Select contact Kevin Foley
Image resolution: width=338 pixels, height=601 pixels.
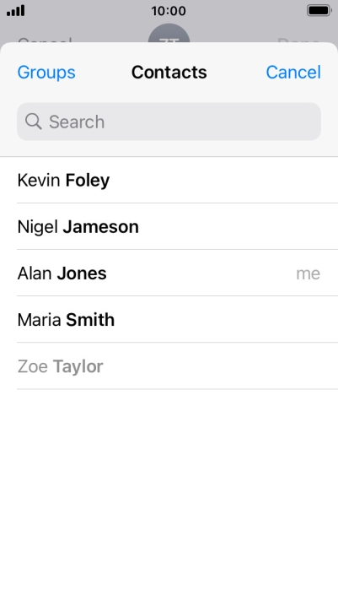tap(169, 180)
